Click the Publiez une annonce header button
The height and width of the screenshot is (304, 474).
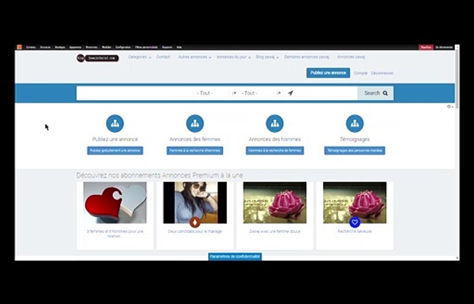[328, 73]
